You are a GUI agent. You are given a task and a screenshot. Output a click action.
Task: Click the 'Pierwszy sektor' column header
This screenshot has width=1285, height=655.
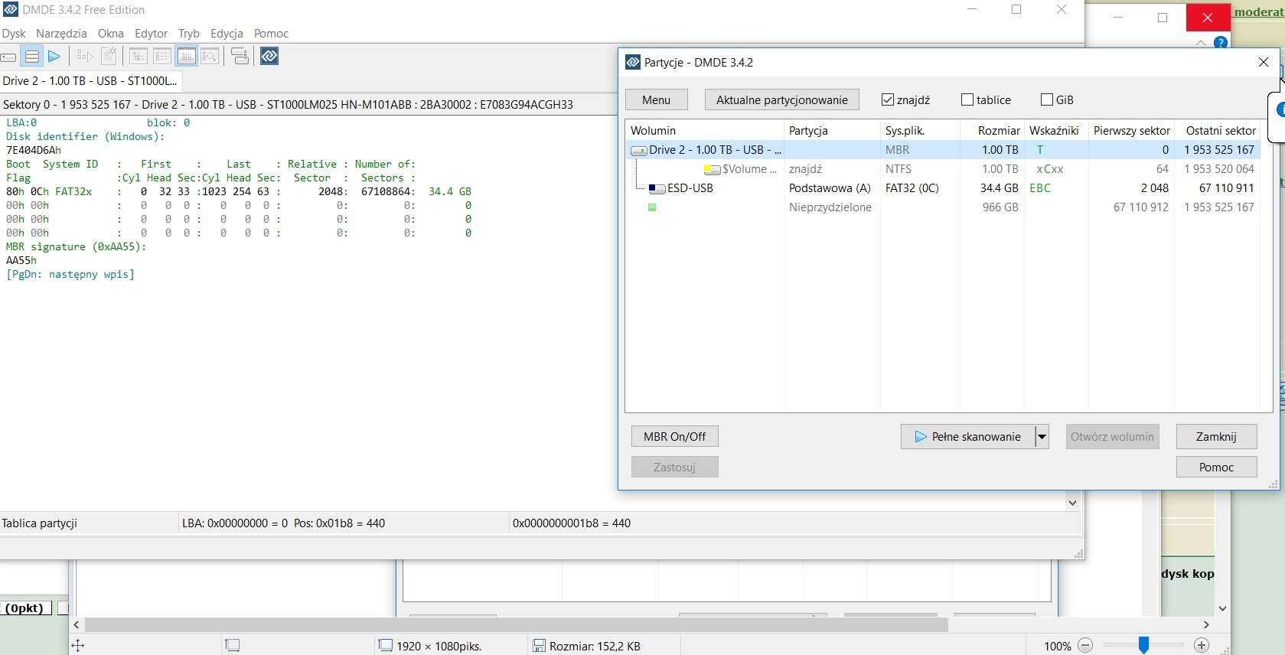1132,131
